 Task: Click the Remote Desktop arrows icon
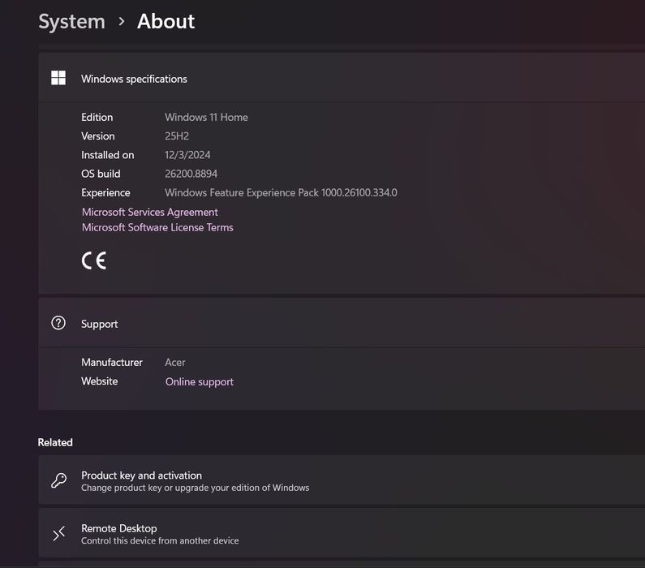tap(59, 533)
